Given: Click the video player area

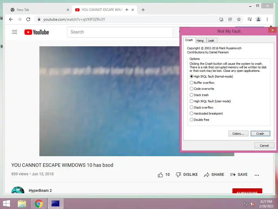Looking at the screenshot, I should (109, 101).
